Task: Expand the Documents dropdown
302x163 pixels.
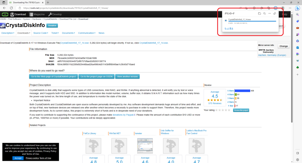Action: [68, 33]
